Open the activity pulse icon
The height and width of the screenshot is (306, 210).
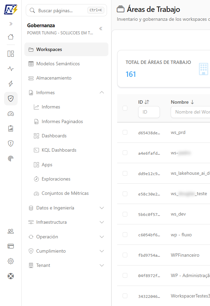point(11,69)
